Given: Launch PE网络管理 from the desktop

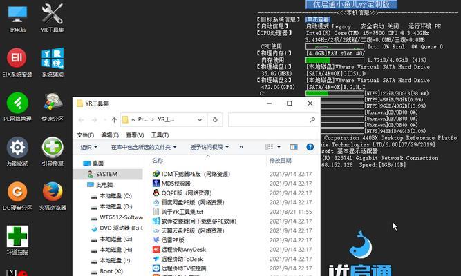Looking at the screenshot, I should tap(17, 107).
